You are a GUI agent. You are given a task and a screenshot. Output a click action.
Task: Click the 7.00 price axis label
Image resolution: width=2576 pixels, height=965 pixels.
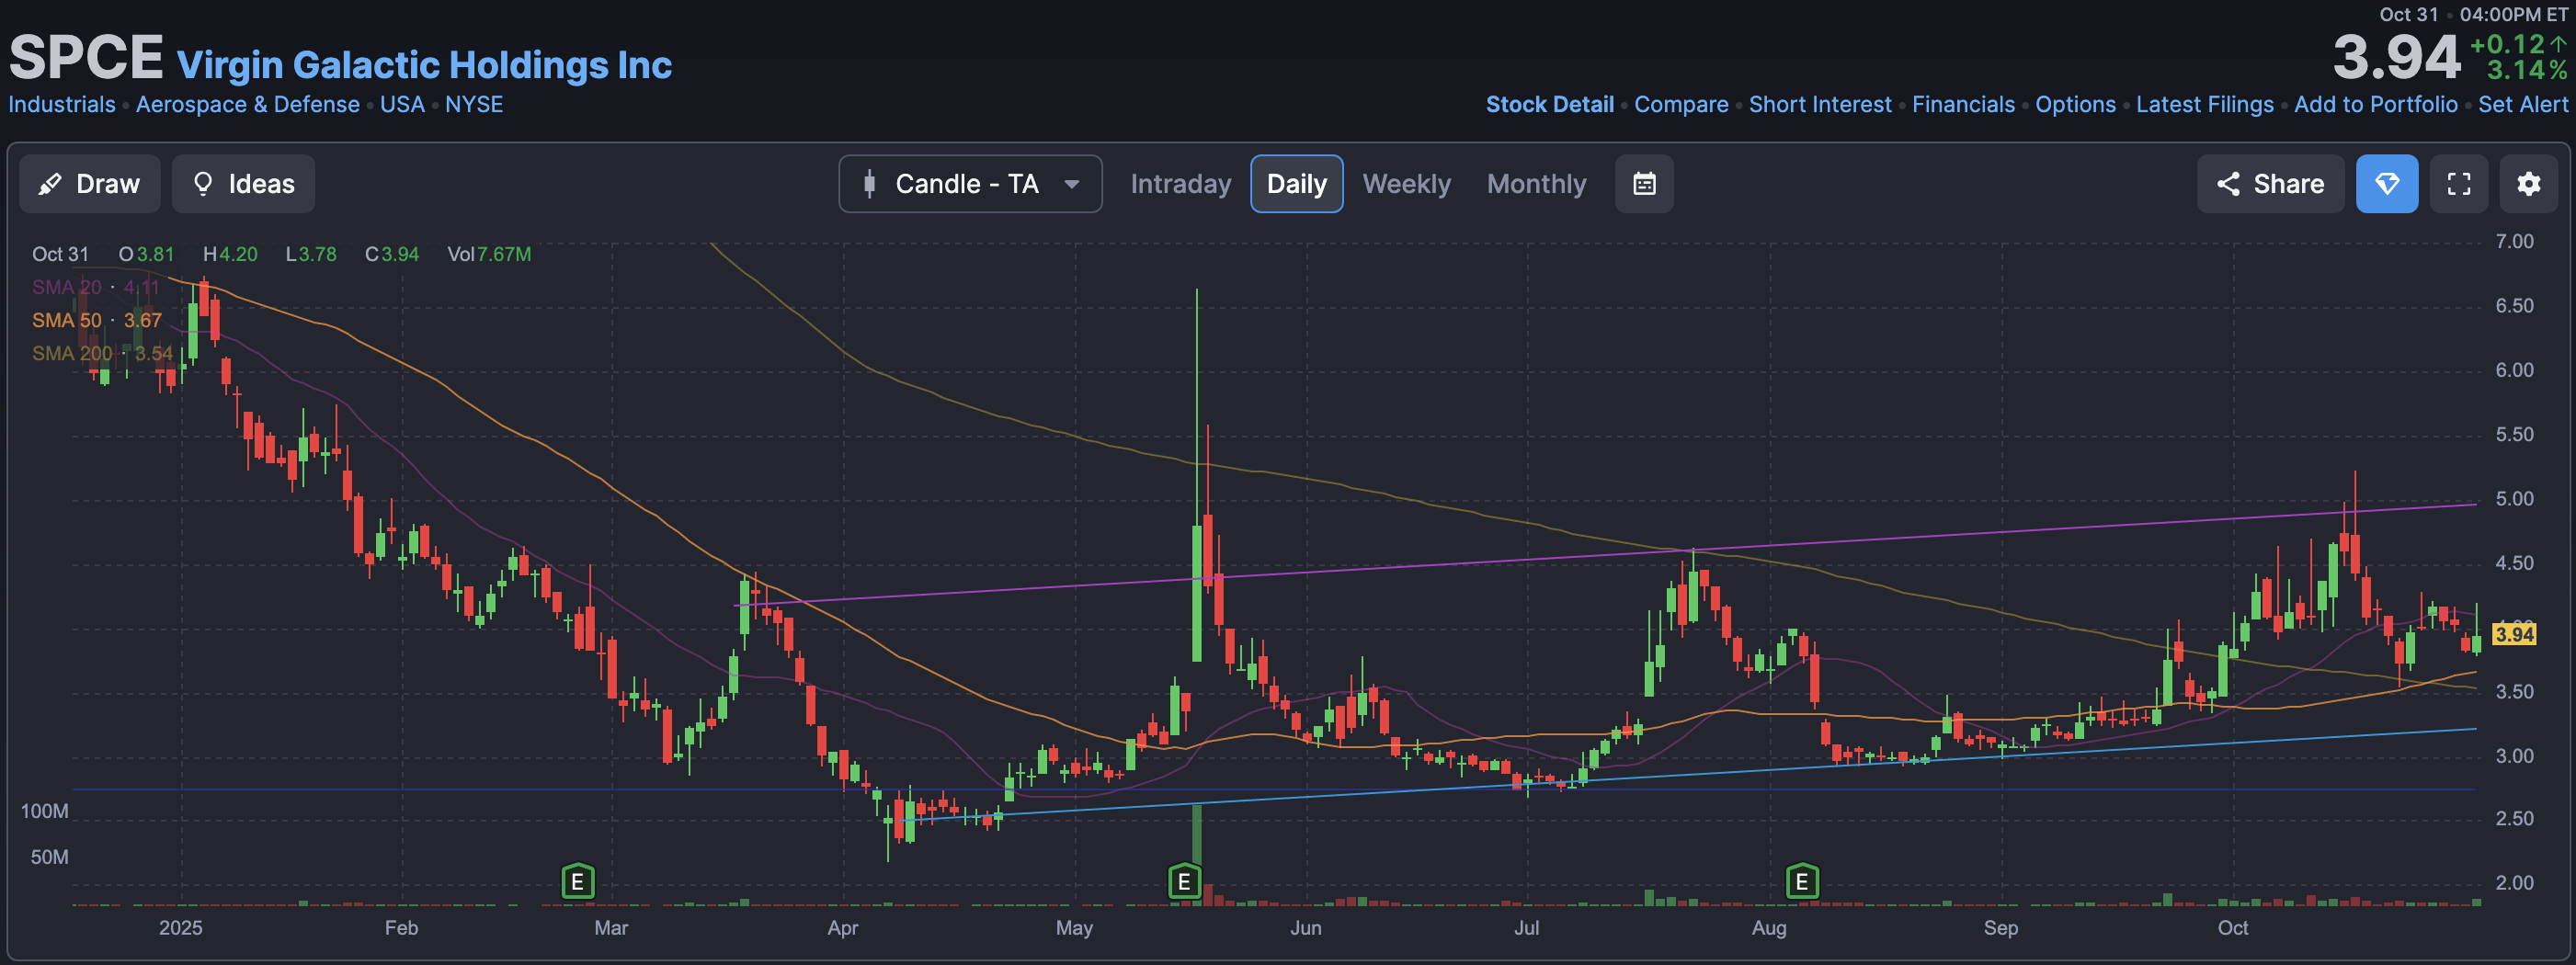pyautogui.click(x=2514, y=242)
